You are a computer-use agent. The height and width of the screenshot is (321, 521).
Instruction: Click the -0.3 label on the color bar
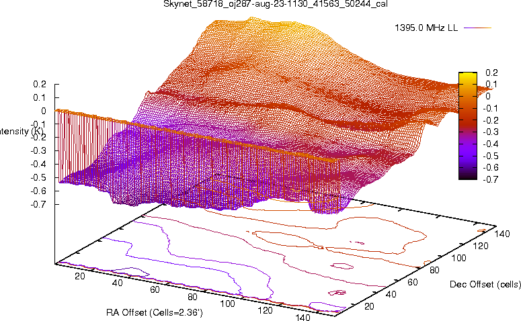tap(491, 132)
